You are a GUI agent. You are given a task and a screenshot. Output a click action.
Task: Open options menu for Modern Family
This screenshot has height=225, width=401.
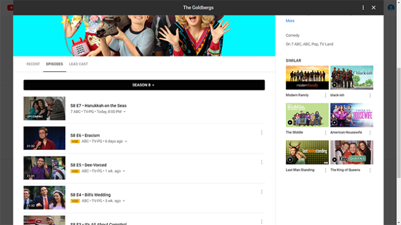(x=325, y=95)
